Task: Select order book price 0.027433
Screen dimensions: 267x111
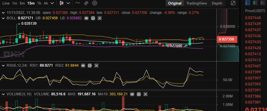Action: click(253, 42)
